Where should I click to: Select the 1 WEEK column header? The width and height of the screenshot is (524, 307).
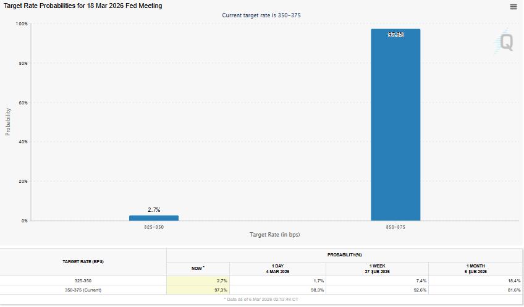tap(376, 269)
